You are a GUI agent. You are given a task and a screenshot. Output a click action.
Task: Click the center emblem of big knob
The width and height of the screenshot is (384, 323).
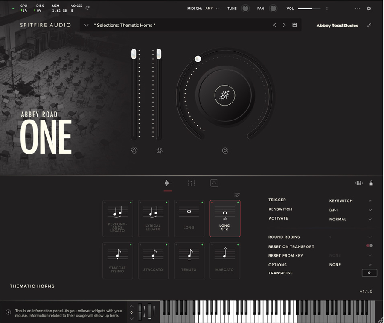[224, 95]
